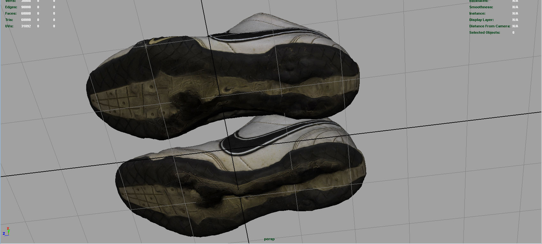Click the XYZ axis orientation indicator
The width and height of the screenshot is (542, 244).
(6, 231)
